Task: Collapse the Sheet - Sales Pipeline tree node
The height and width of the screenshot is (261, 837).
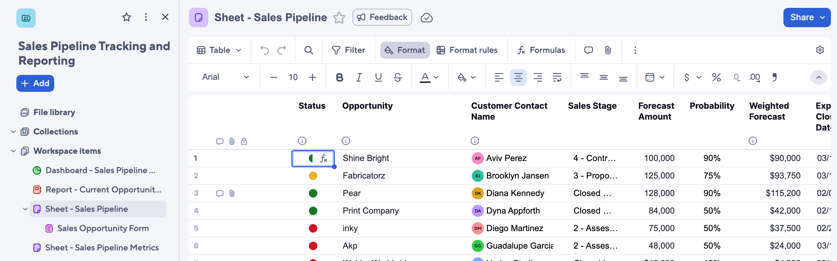Action: pos(25,209)
